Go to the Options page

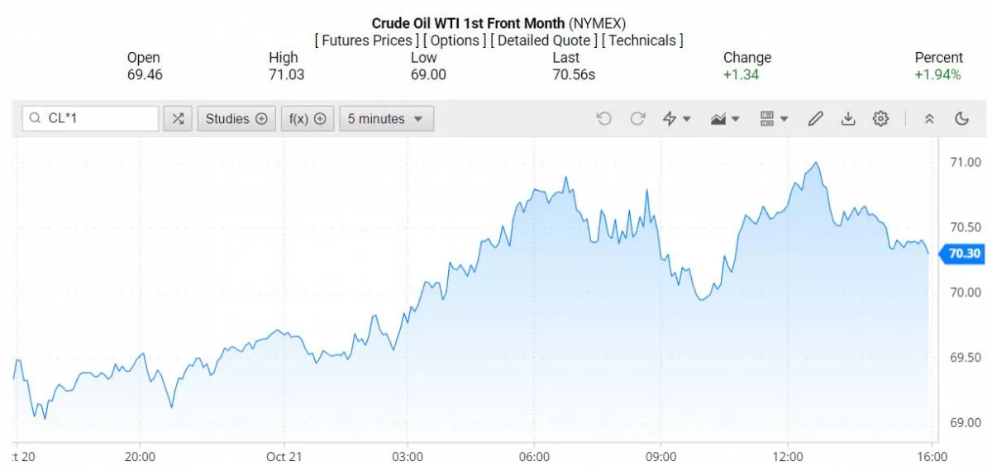pyautogui.click(x=455, y=40)
